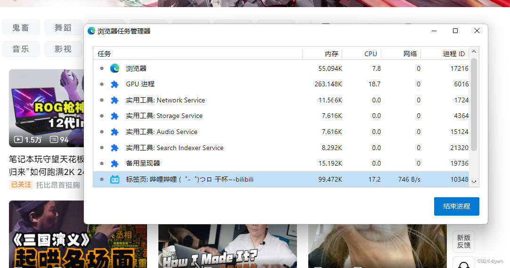Open the video title starting 笔记本玩守望天花板
This screenshot has width=510, height=268.
47,166
